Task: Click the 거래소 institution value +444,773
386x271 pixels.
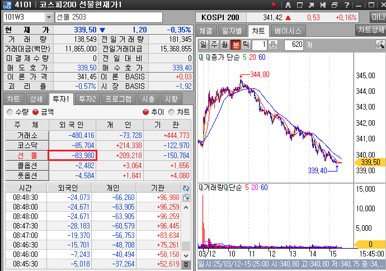Action: [177, 135]
